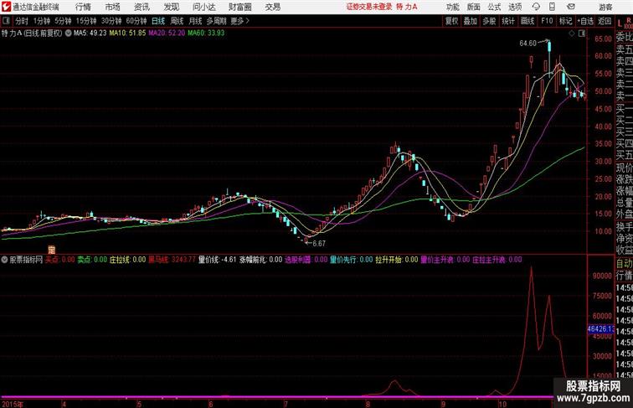This screenshot has width=633, height=408.
Task: Open the 行情 menu
Action: coord(83,7)
